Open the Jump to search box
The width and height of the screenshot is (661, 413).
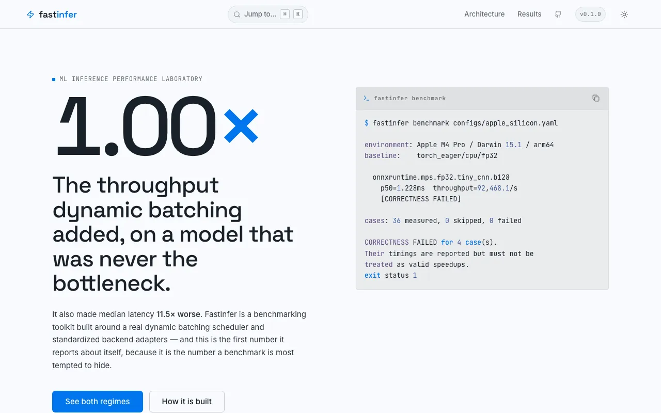coord(268,14)
